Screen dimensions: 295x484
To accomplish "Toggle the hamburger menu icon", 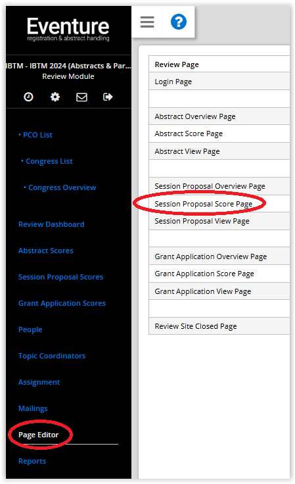I will click(x=147, y=22).
